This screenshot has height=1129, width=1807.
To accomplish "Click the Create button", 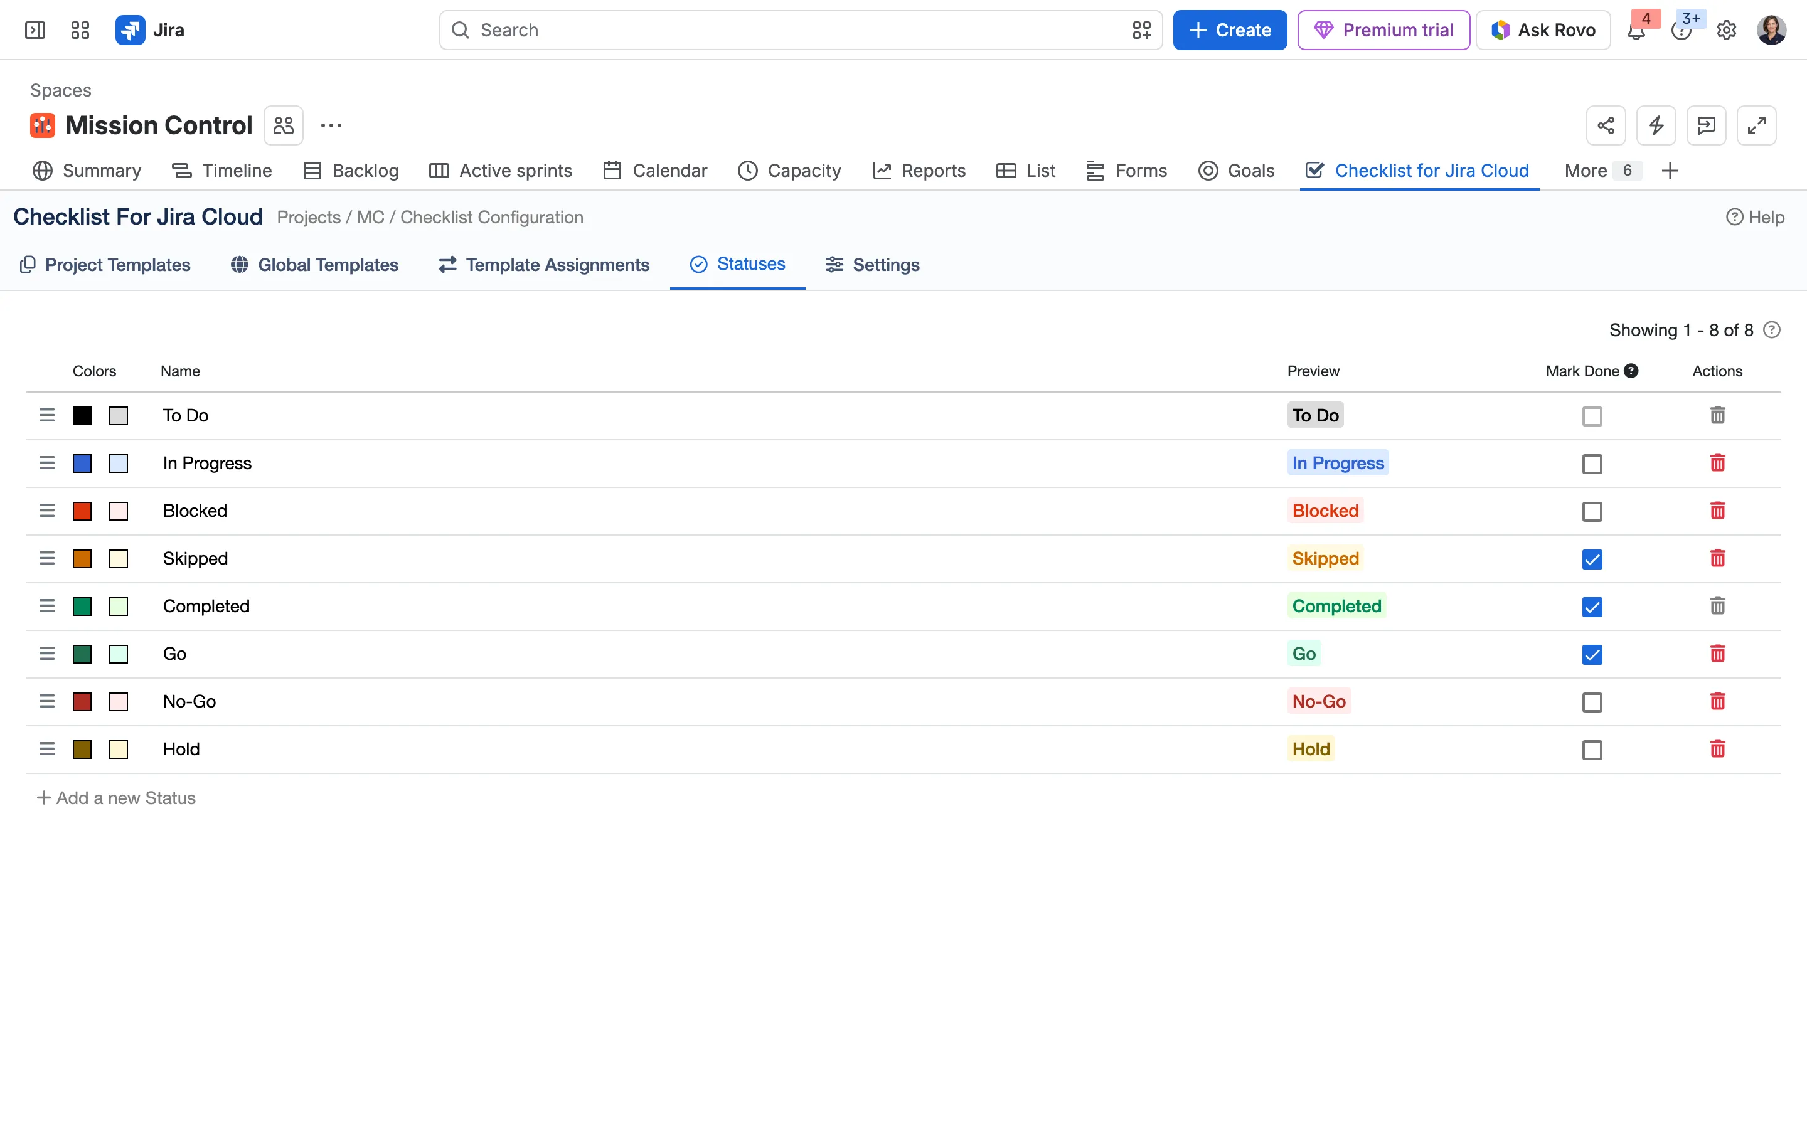I will point(1230,30).
